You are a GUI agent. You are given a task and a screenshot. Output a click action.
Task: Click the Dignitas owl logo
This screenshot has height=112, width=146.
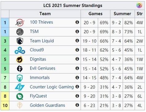pos(20,59)
